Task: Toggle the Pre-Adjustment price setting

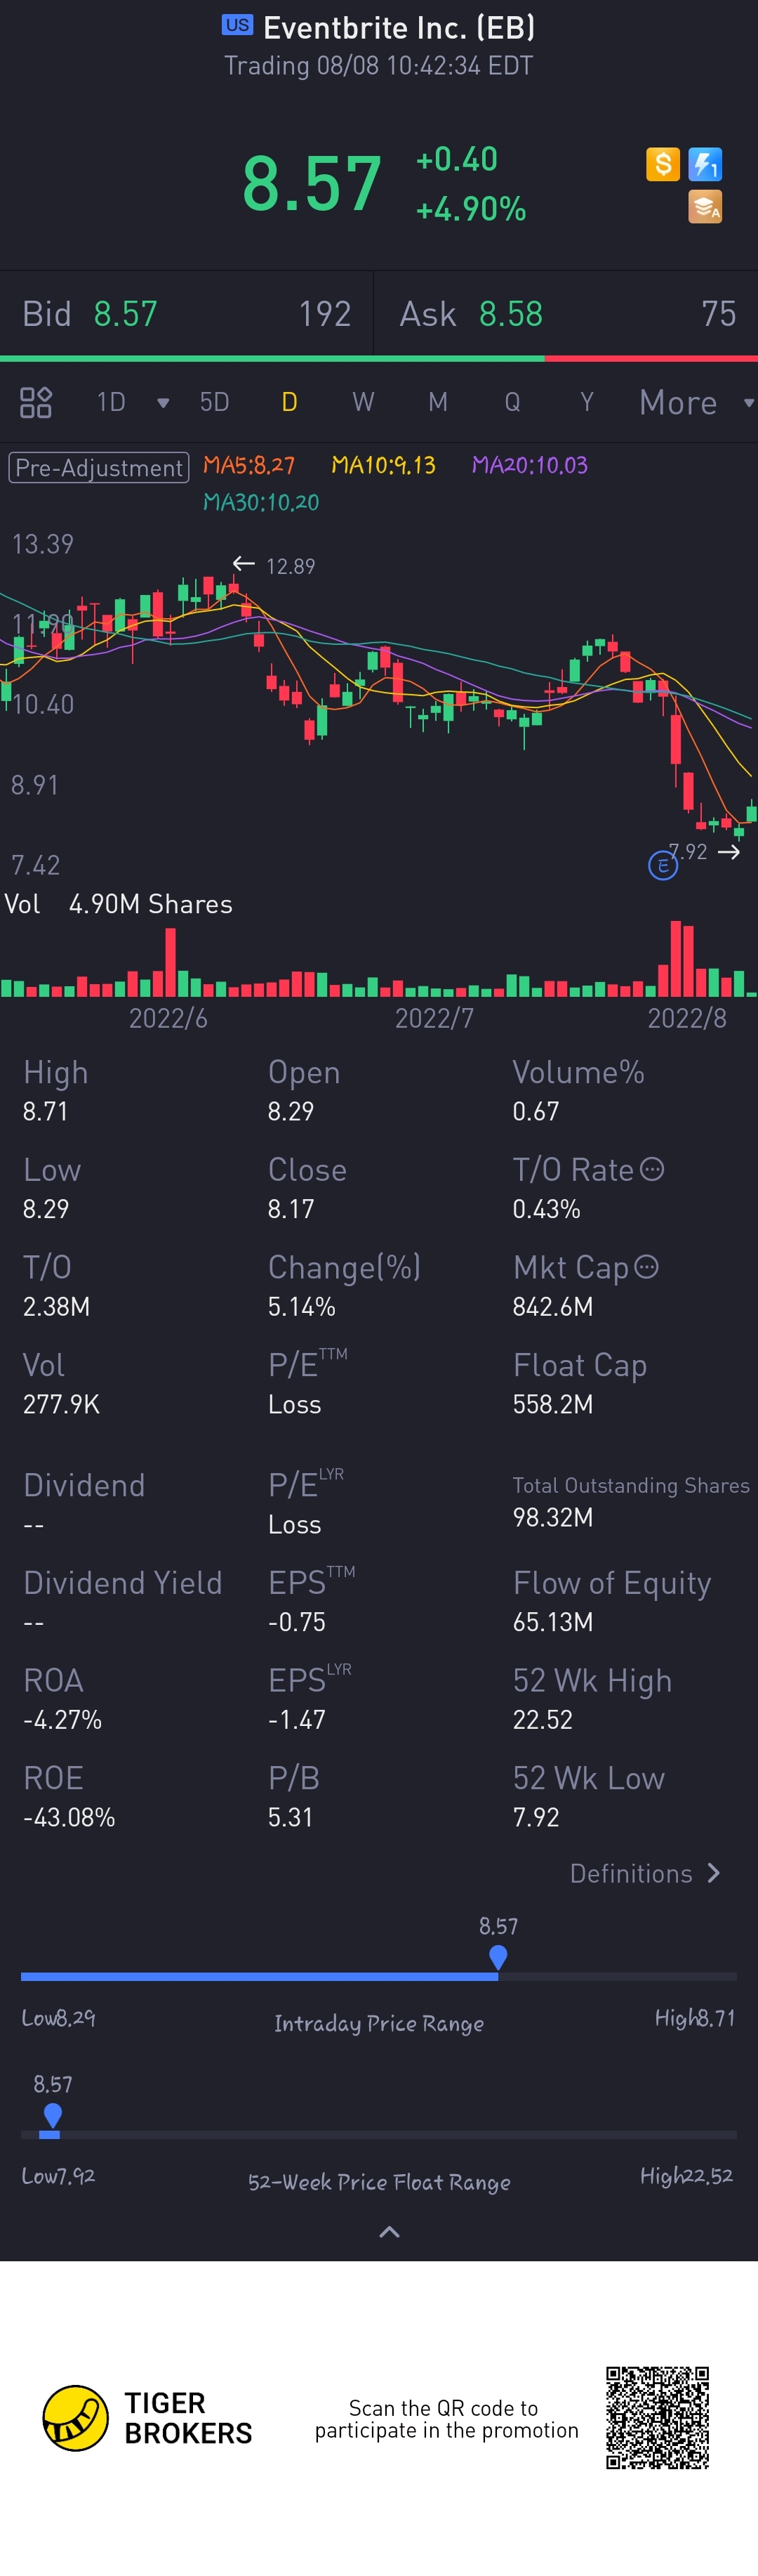Action: [99, 467]
